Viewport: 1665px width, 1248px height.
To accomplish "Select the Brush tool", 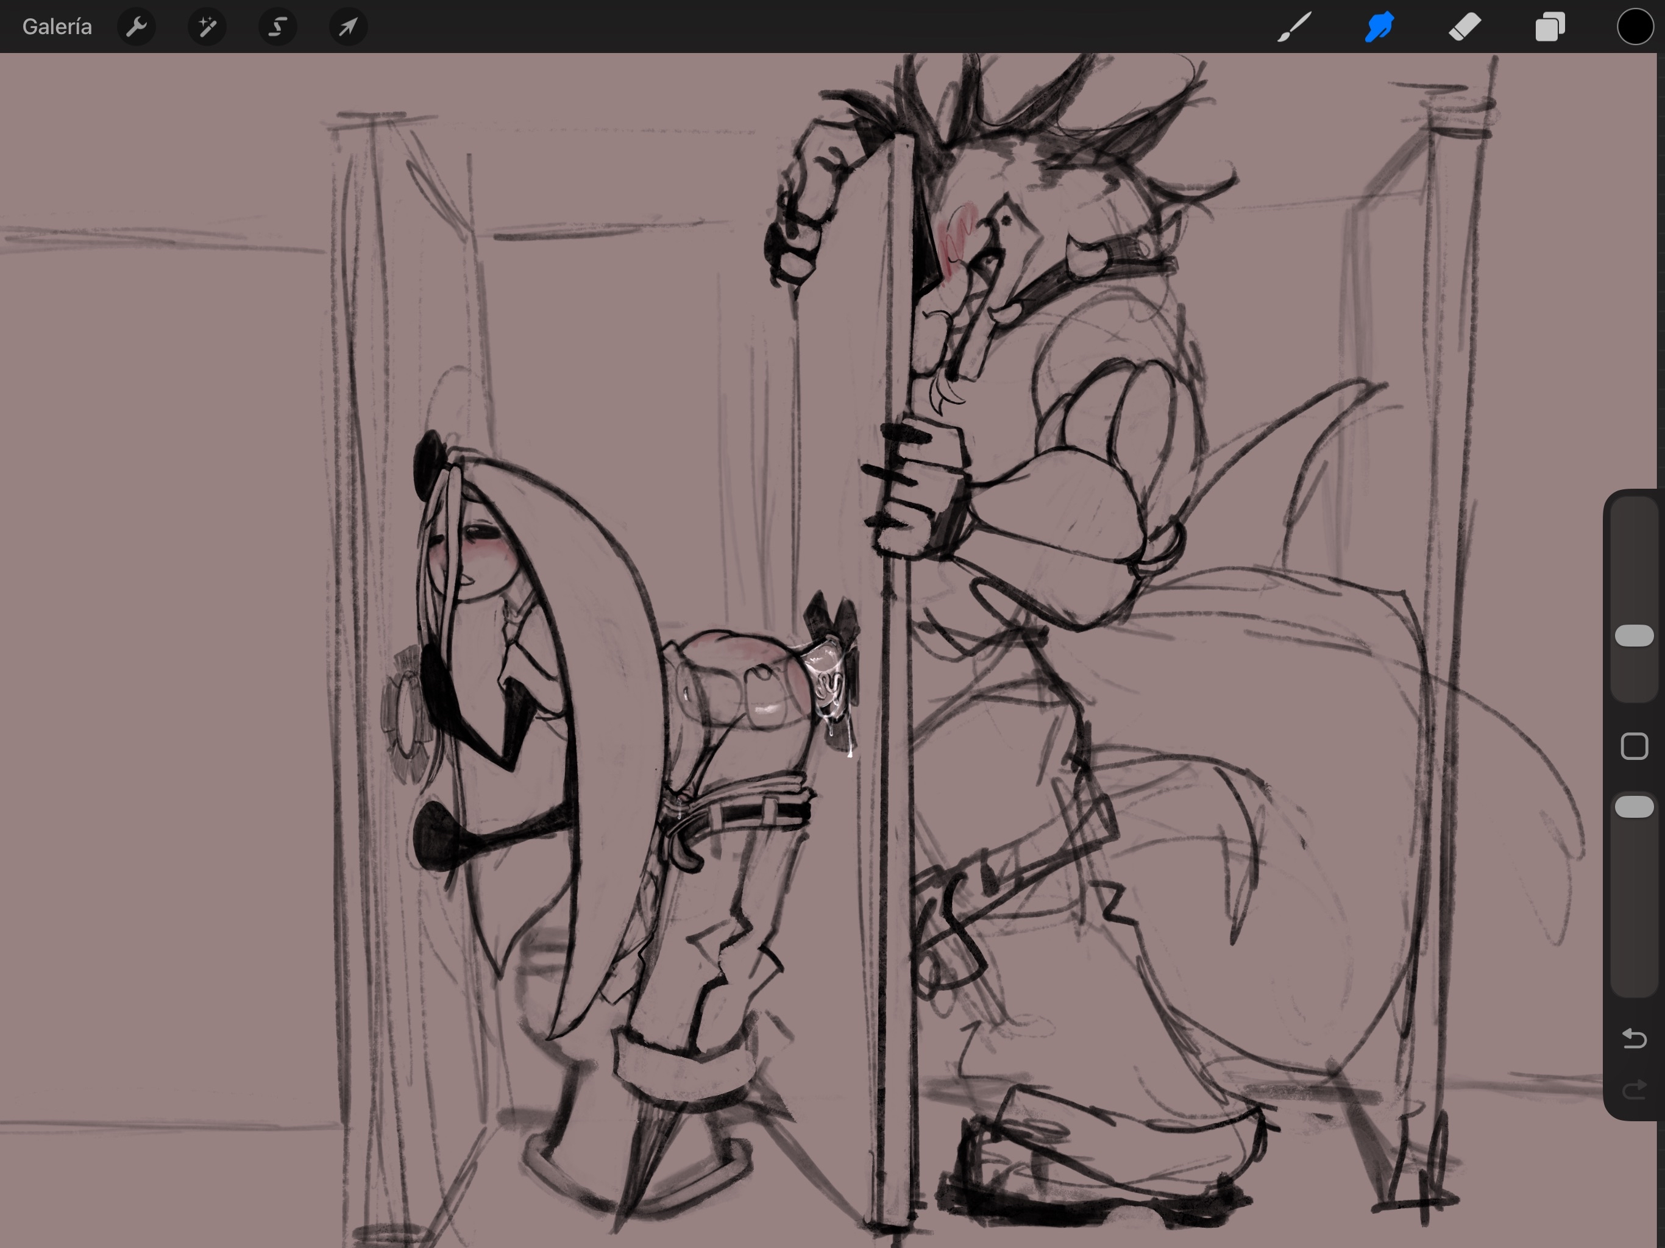I will pyautogui.click(x=1294, y=27).
